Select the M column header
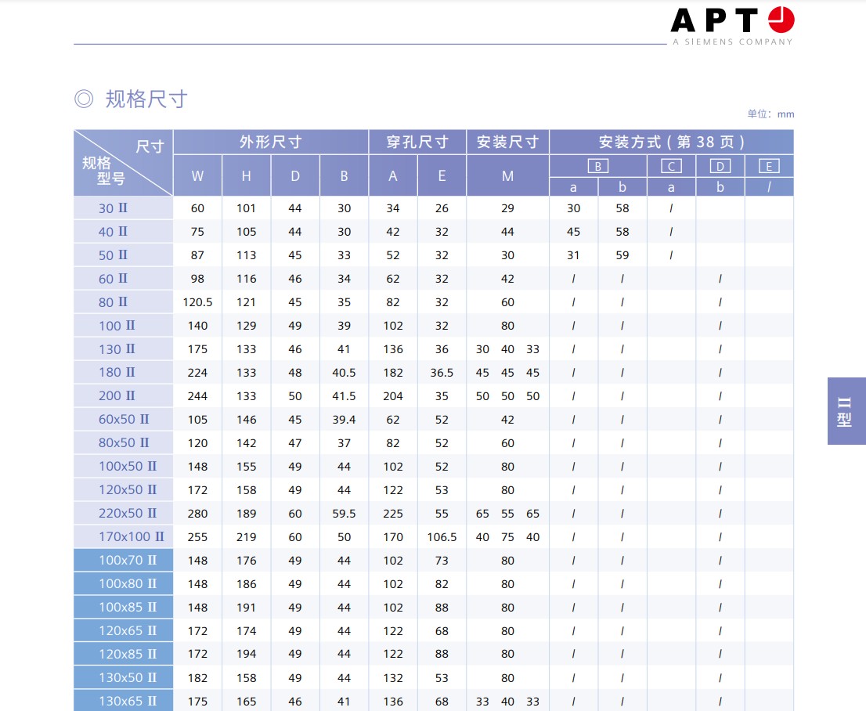 pos(507,176)
